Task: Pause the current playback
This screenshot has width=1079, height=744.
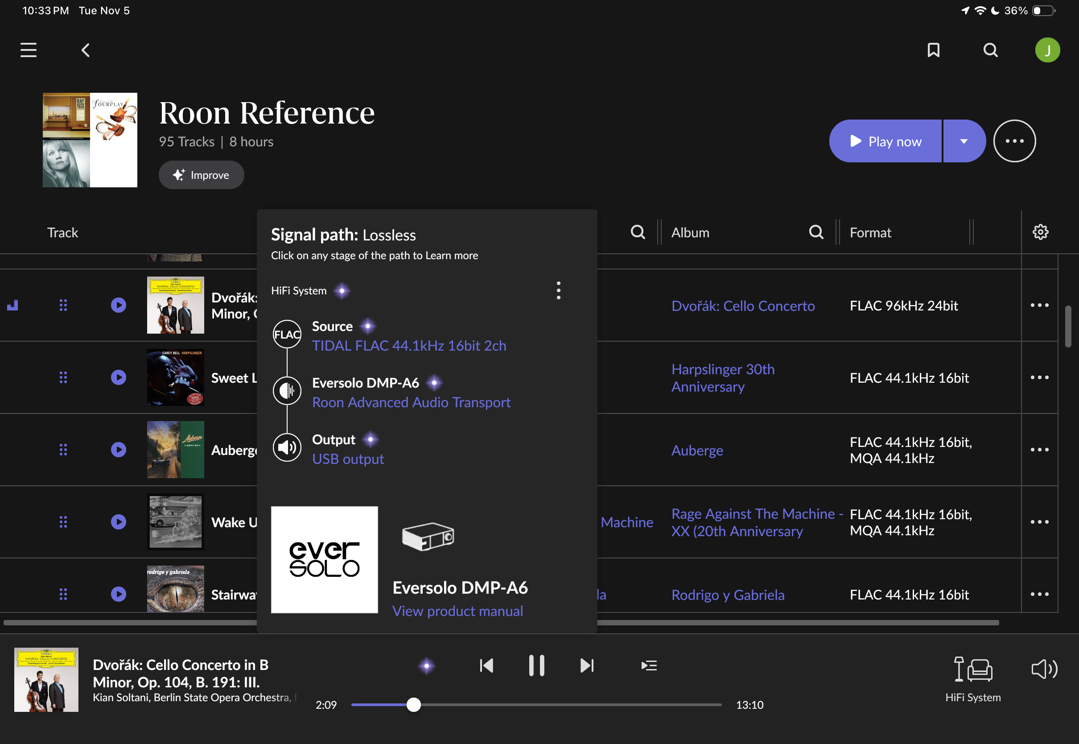Action: (x=536, y=665)
